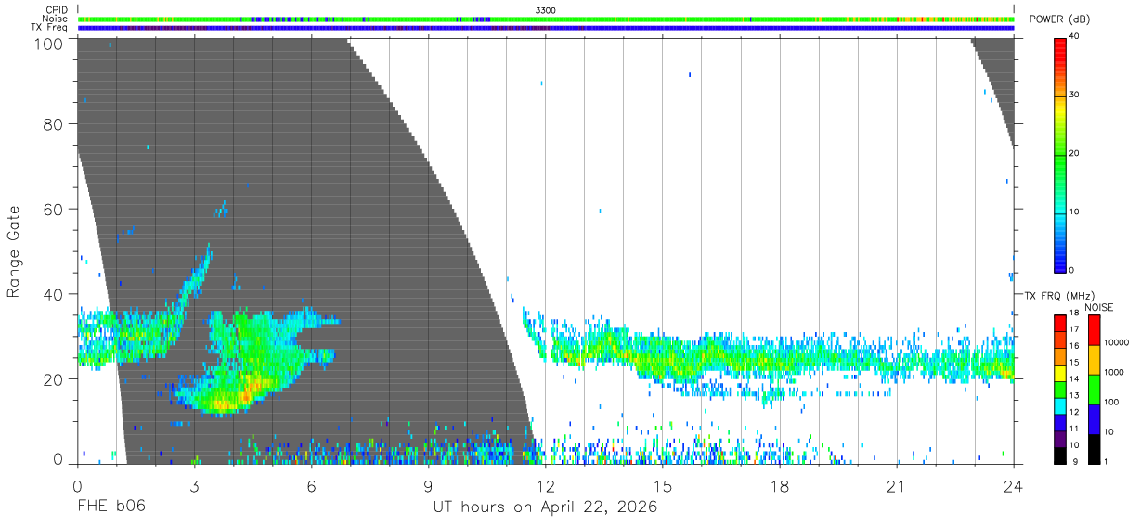
Task: Click the green Noise strip above the plot
Action: coord(545,19)
